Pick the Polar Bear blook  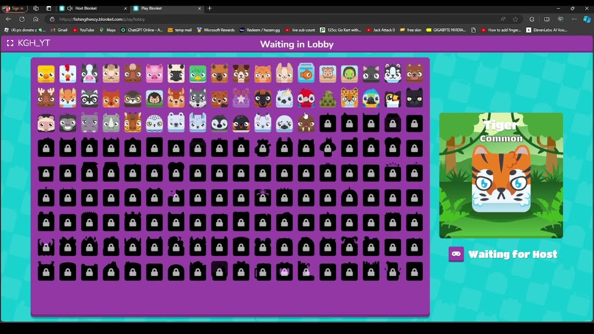(176, 123)
